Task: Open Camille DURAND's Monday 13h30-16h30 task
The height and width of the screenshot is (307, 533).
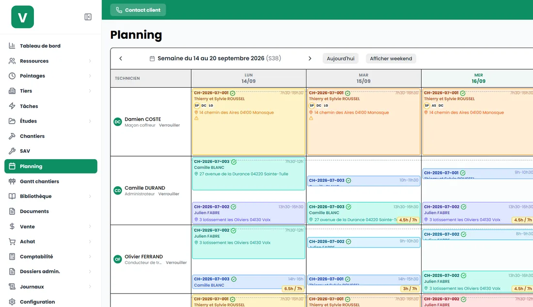Action: (x=249, y=213)
